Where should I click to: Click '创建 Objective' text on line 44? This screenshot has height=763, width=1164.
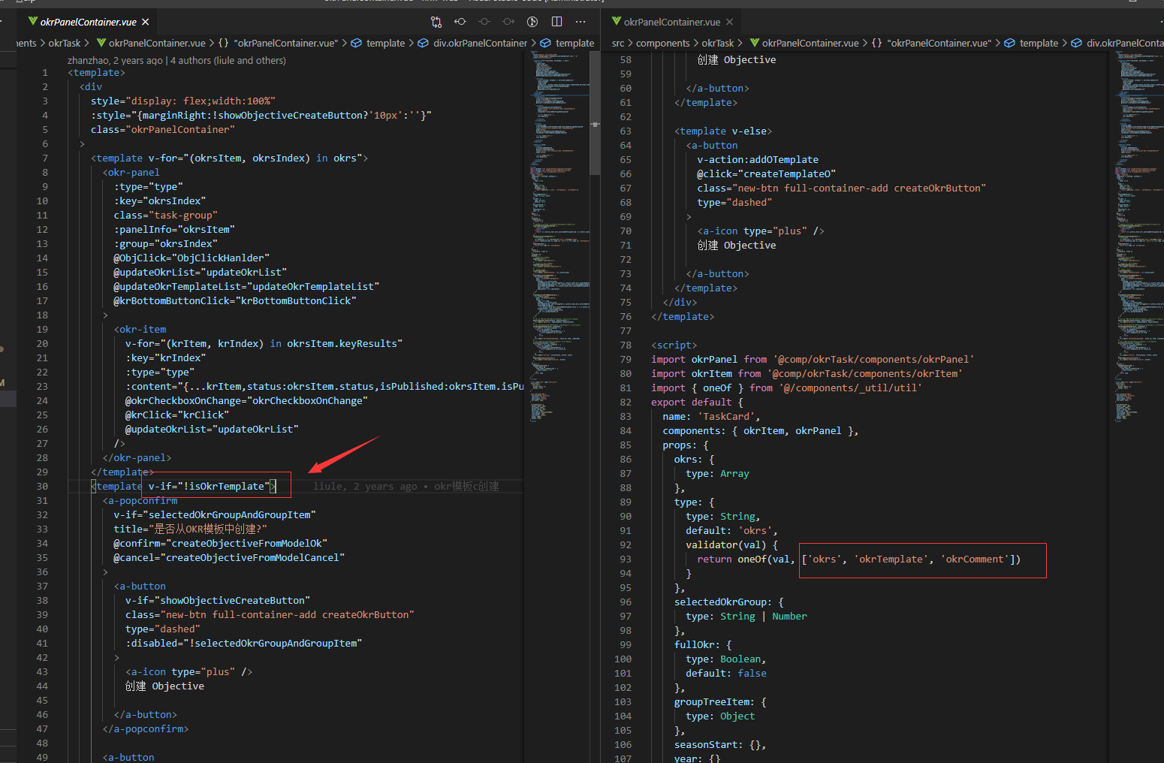[164, 686]
